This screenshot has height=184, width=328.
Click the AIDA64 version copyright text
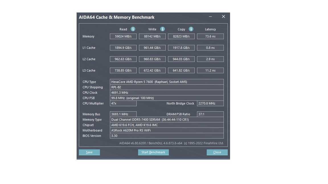(x=171, y=143)
